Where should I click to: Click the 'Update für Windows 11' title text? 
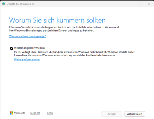coord(20,4)
